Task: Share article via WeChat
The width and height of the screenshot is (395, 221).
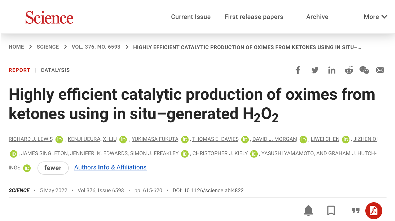Action: tap(364, 70)
